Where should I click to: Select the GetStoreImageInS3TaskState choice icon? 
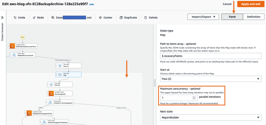pos(44,122)
